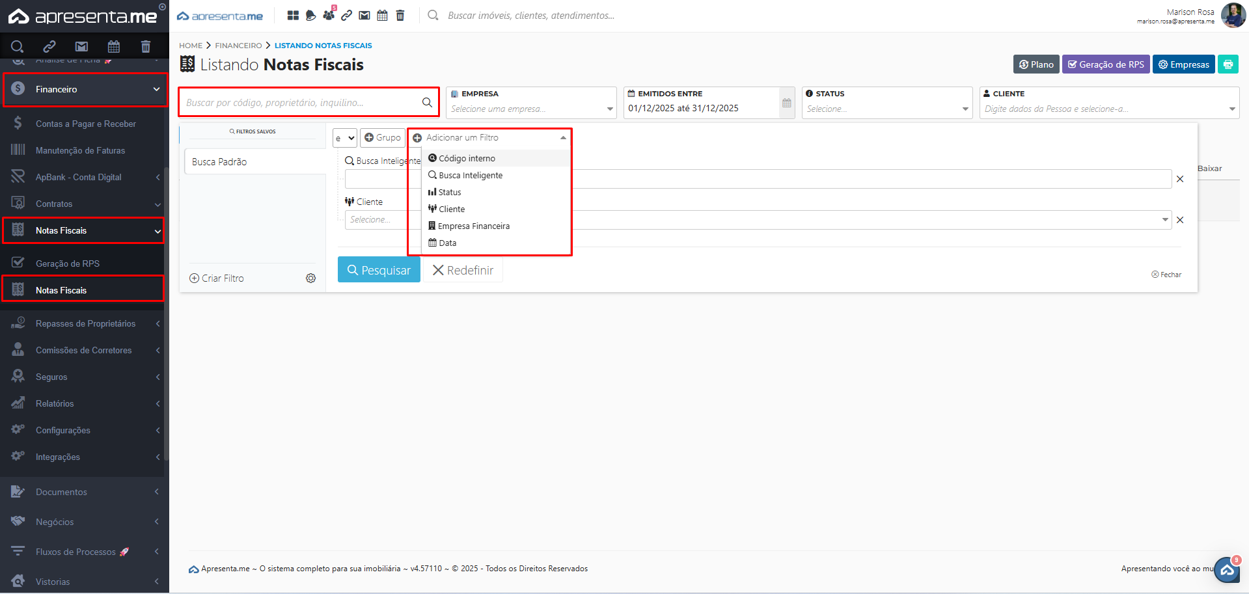Viewport: 1249px width, 594px height.
Task: Open the Empresa dropdown
Action: tap(530, 109)
